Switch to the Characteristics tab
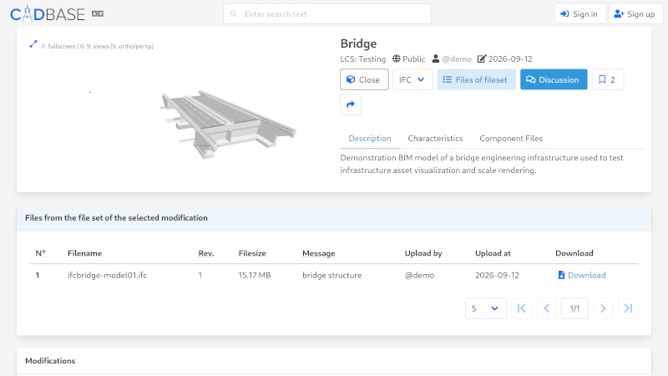Viewport: 668px width, 376px height. pyautogui.click(x=435, y=138)
